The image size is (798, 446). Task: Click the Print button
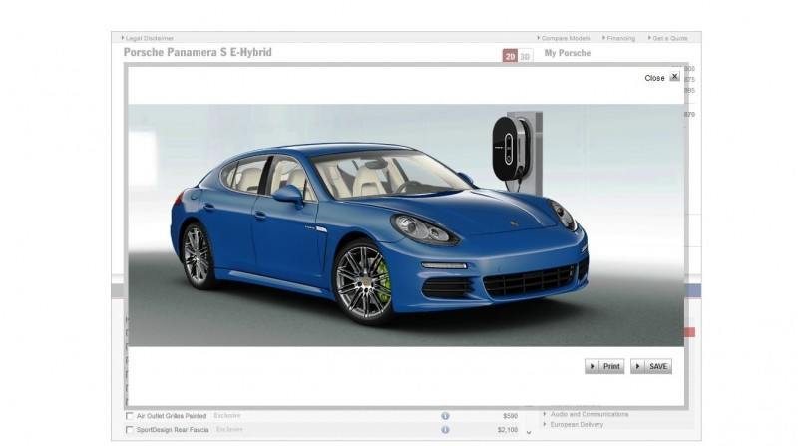pos(604,366)
